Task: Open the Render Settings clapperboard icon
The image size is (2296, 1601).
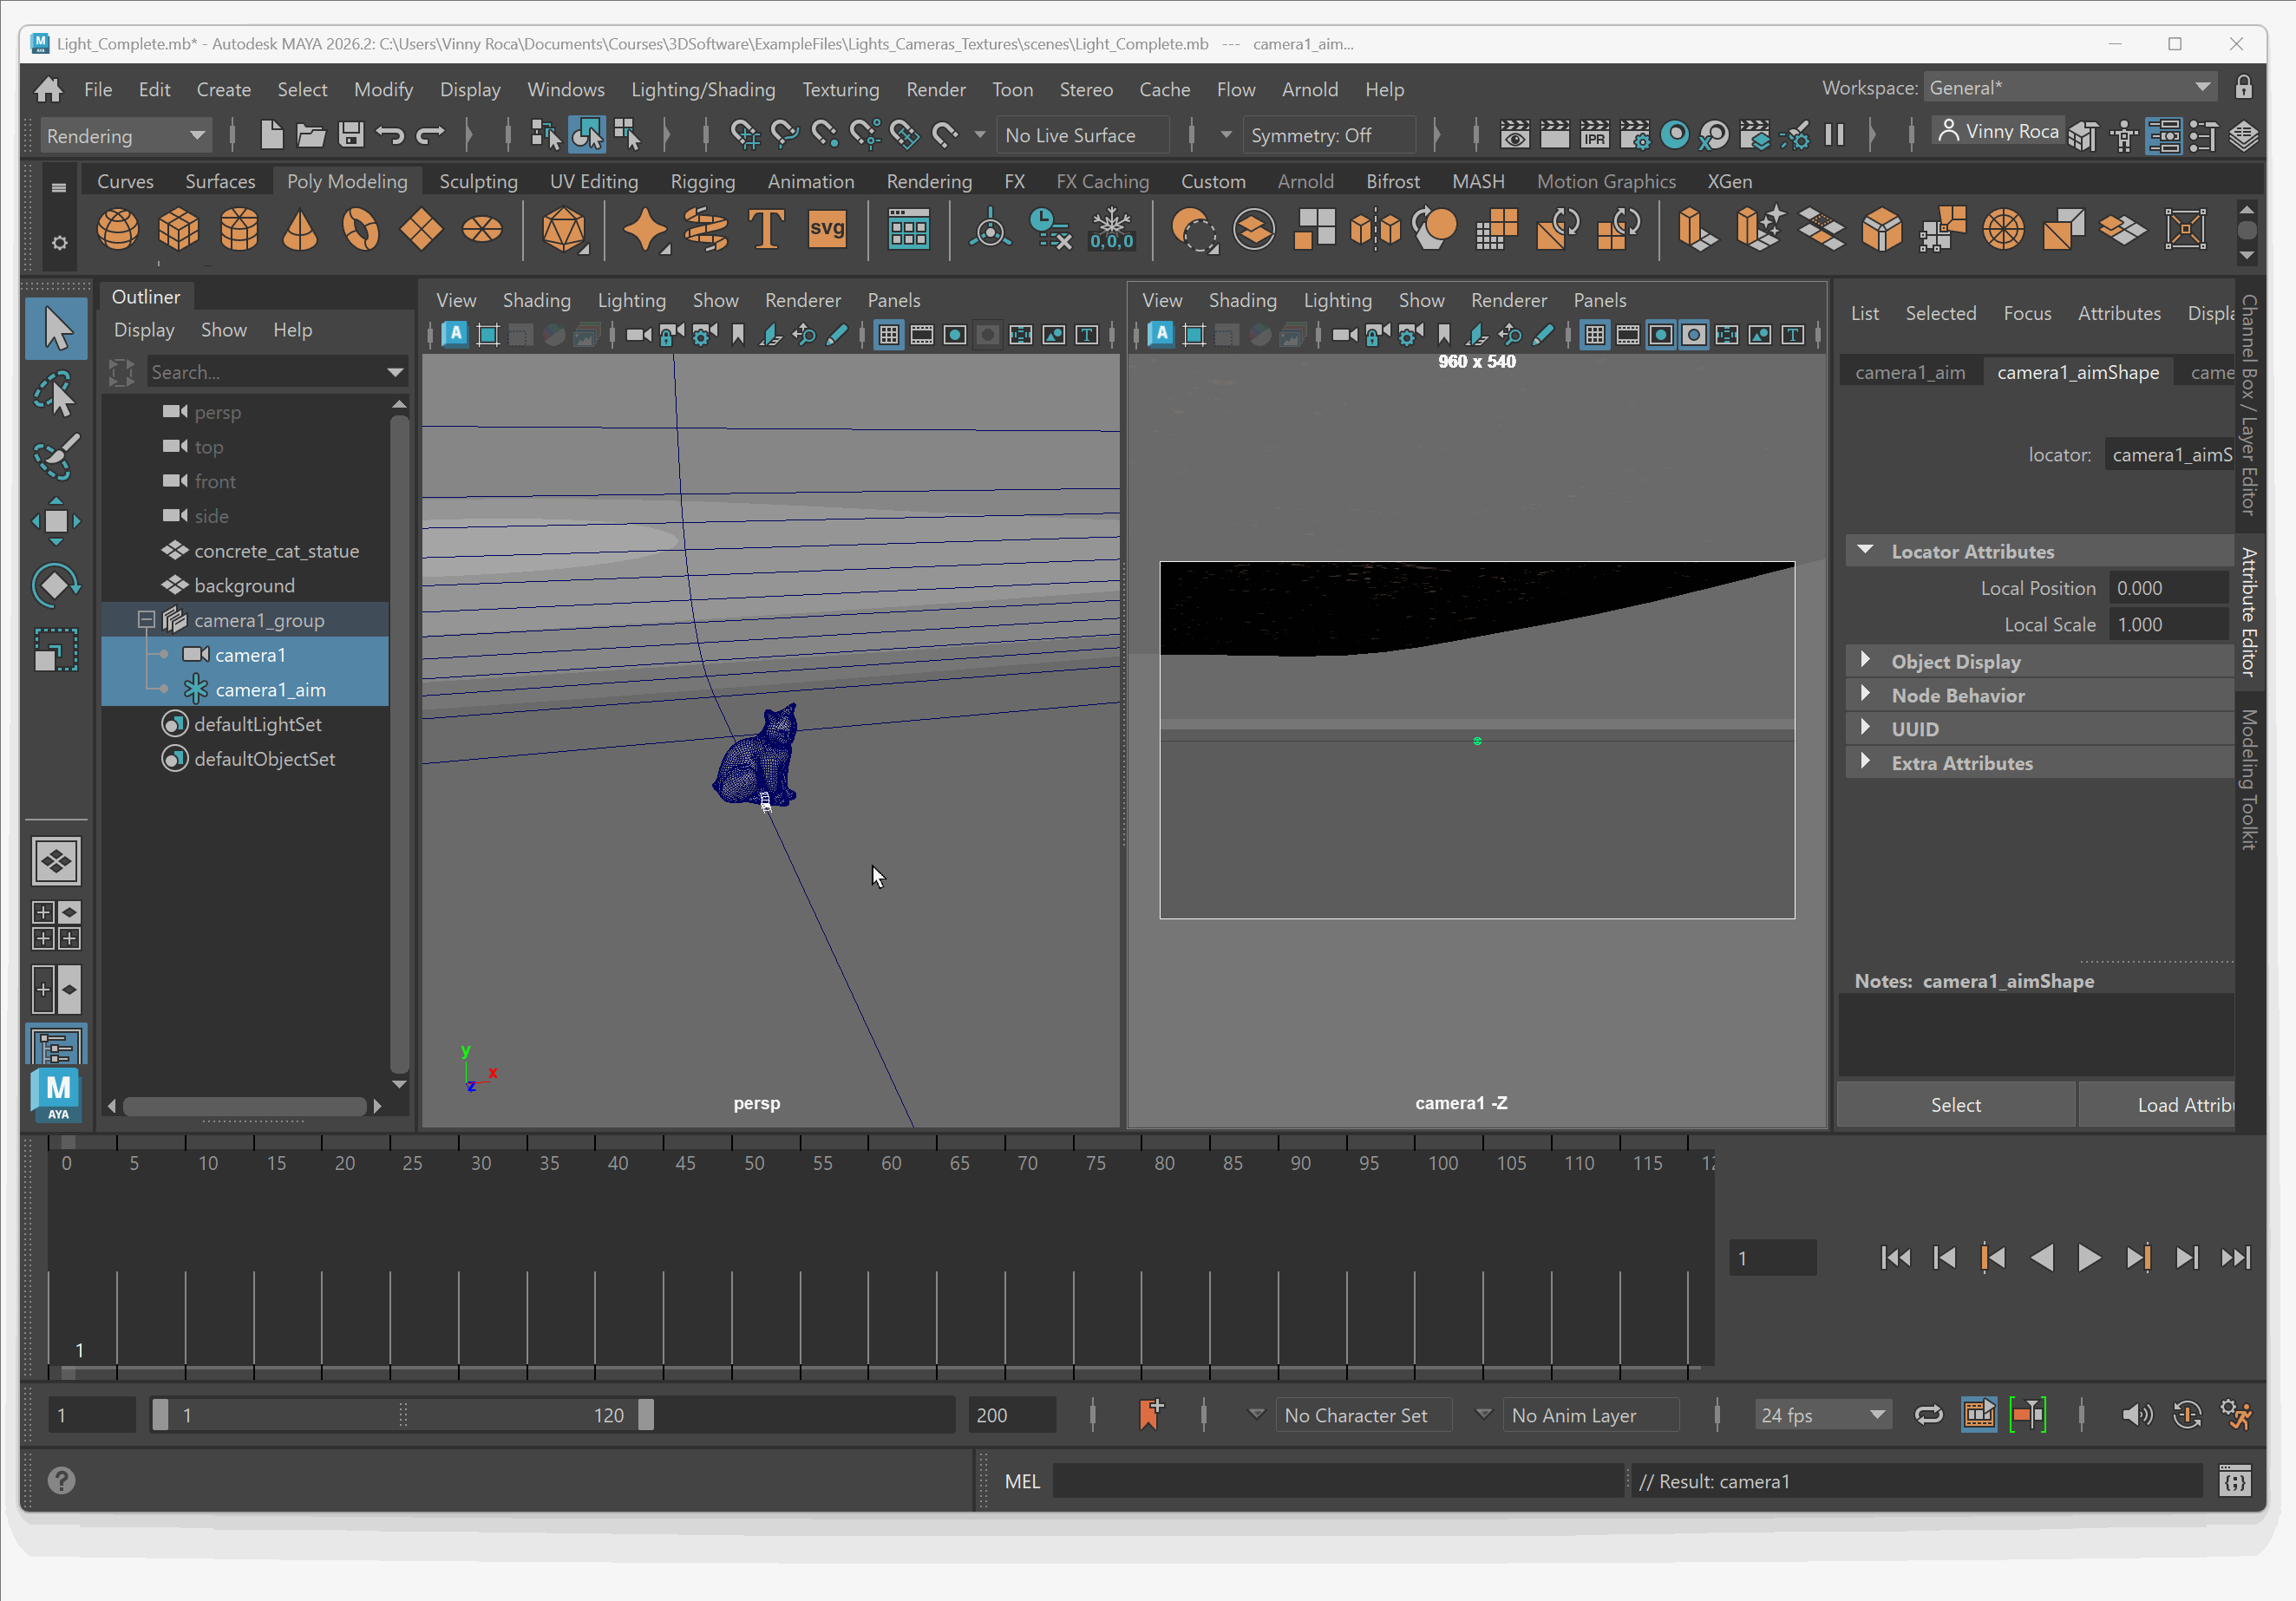Action: [1634, 135]
